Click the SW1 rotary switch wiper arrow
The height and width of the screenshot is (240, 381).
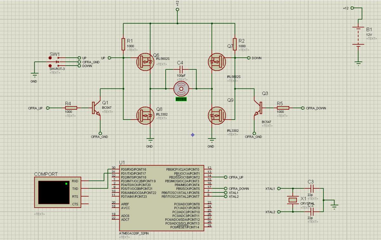[57, 62]
